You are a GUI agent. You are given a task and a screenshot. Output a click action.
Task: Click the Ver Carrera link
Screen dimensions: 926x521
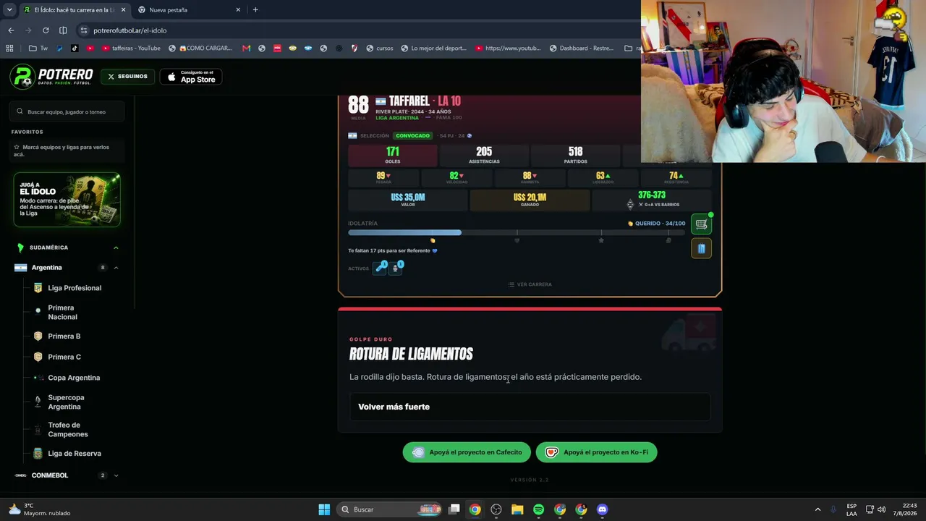[x=530, y=284]
